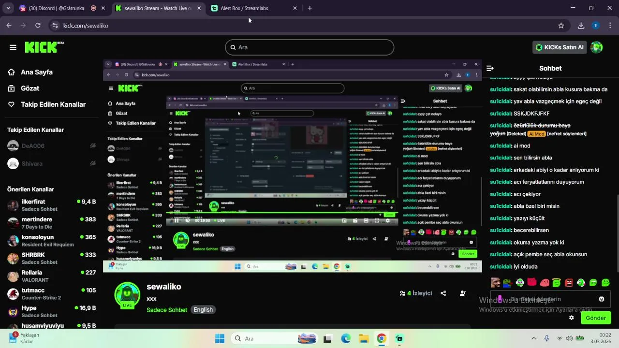Open the Kick sidebar hamburger menu

(x=13, y=47)
